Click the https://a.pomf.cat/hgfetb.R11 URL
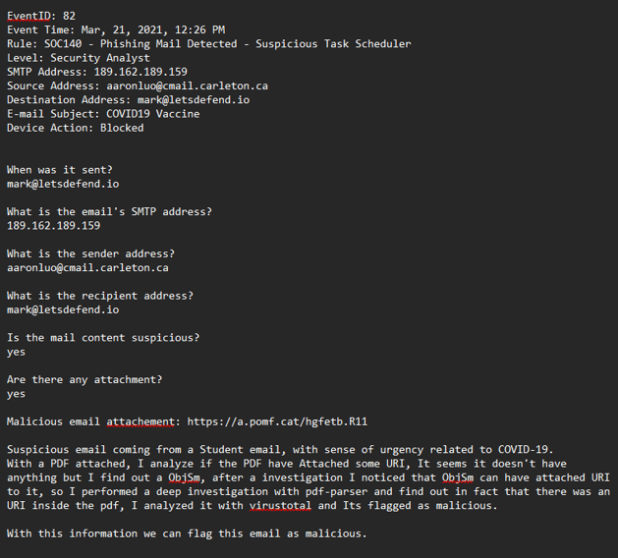618x558 pixels. tap(277, 421)
